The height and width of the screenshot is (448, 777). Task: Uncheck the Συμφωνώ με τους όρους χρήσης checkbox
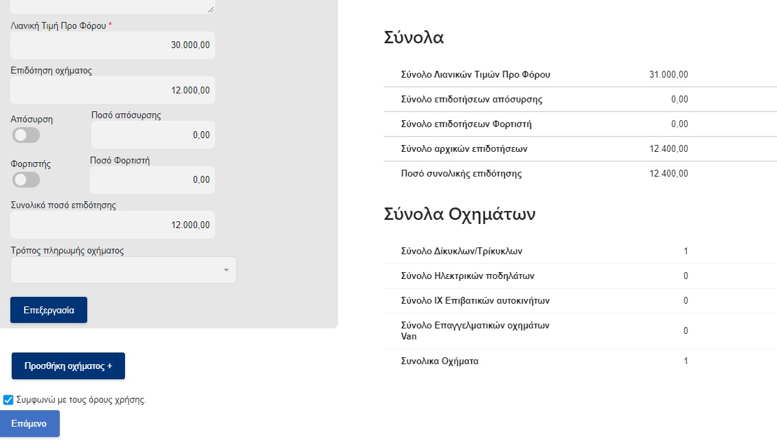[x=8, y=400]
